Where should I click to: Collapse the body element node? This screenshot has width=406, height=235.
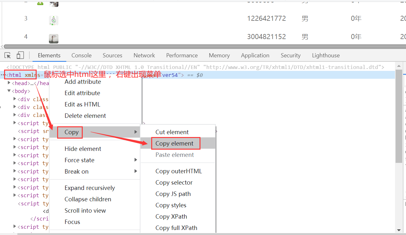pyautogui.click(x=9, y=91)
